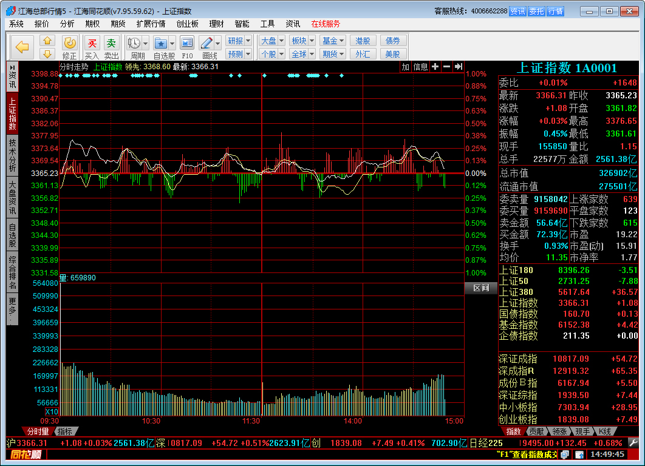
Task: Open the 智能 menu
Action: (242, 24)
